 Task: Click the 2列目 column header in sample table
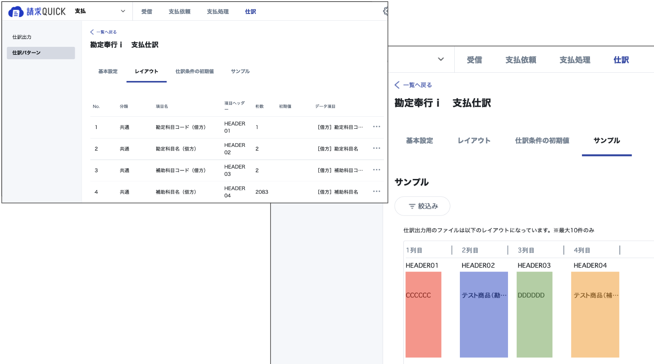pos(470,250)
